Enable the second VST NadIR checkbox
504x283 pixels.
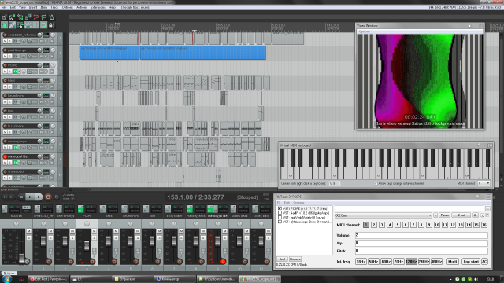click(x=280, y=213)
